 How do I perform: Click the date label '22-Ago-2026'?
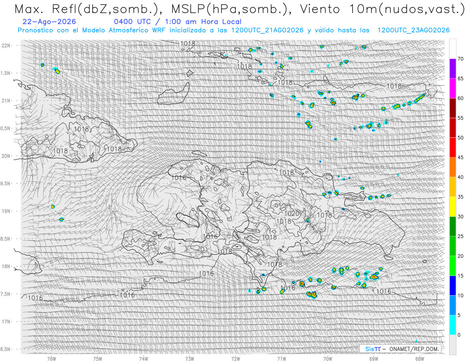pos(49,22)
